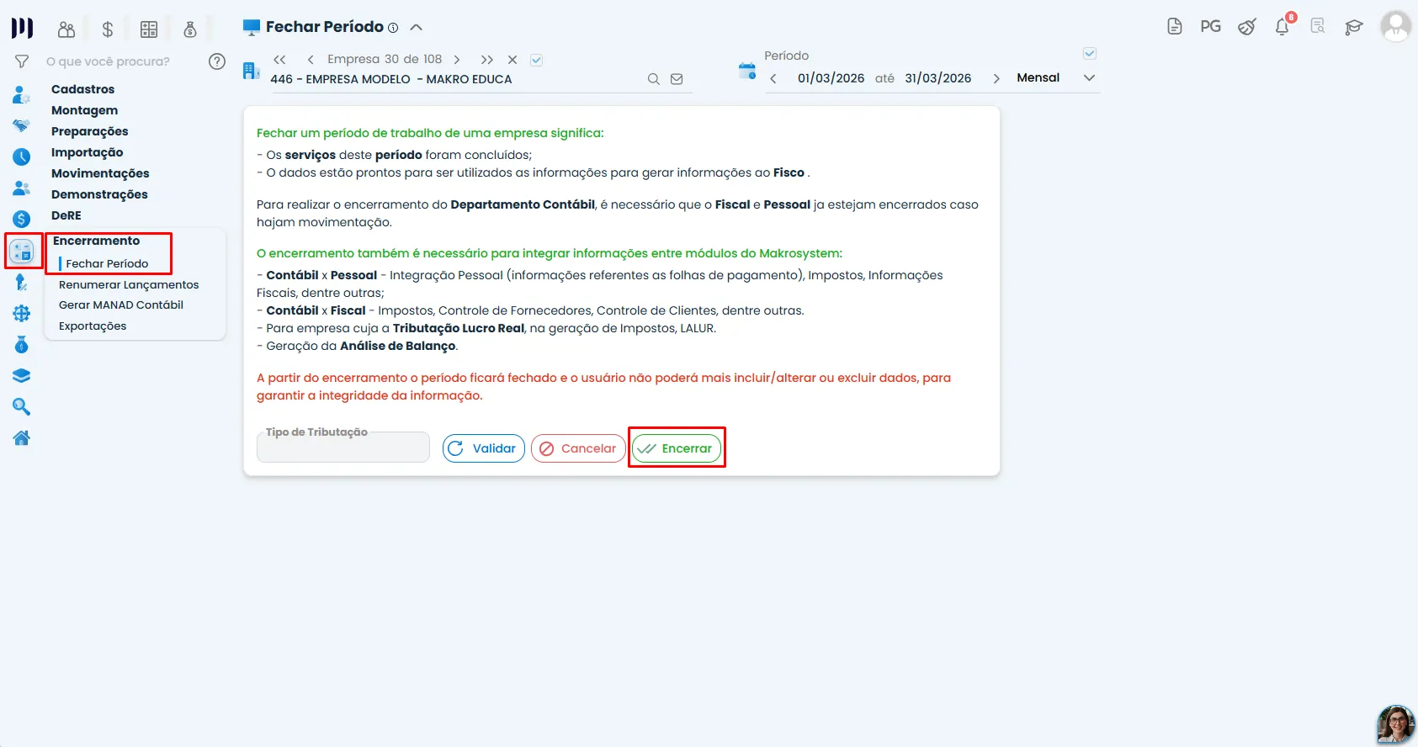This screenshot has width=1418, height=747.
Task: Select Gerar MANAD Contábil submenu item
Action: pyautogui.click(x=121, y=305)
